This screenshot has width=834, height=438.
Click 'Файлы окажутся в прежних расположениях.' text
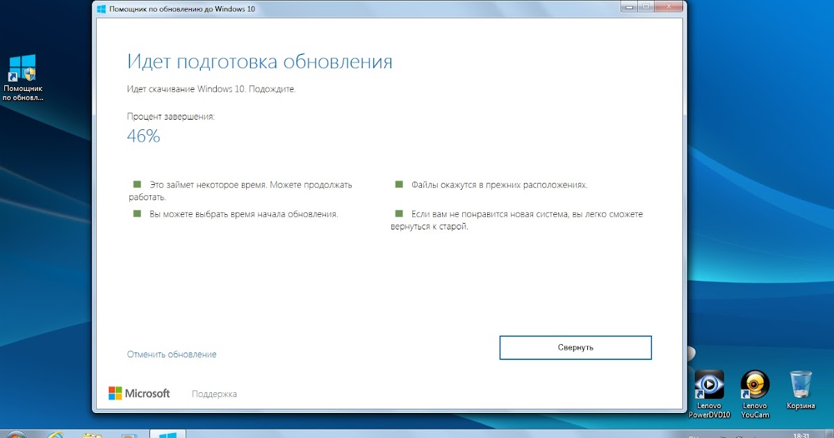click(x=500, y=185)
